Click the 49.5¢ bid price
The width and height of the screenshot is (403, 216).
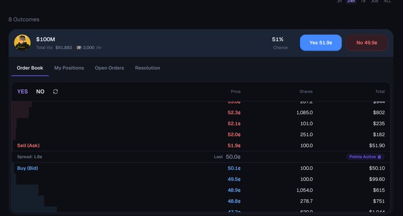click(x=234, y=179)
